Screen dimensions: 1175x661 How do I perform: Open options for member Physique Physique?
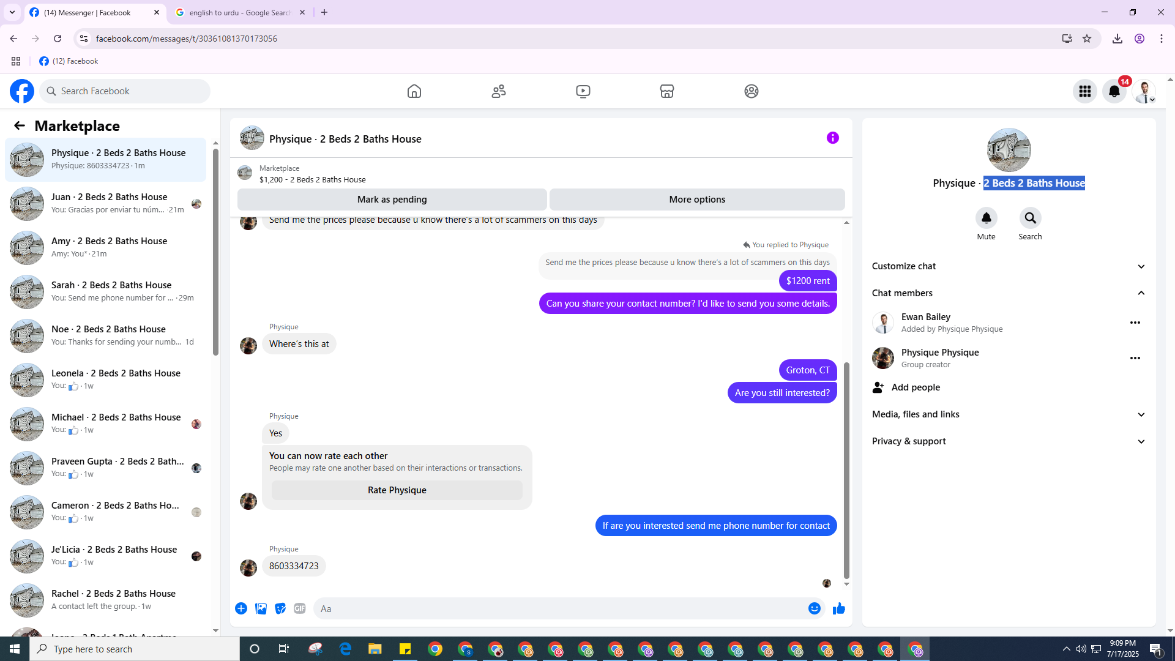coord(1135,358)
